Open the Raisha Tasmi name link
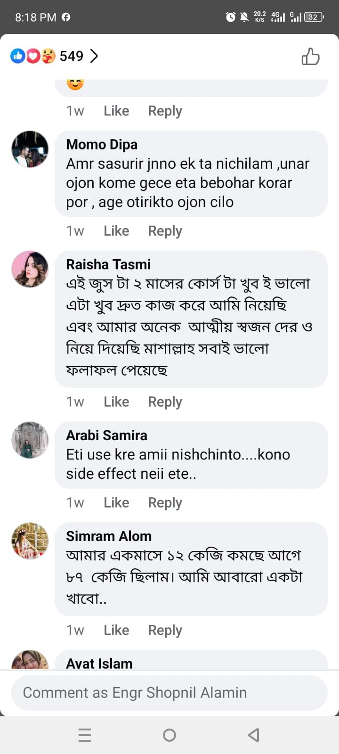This screenshot has height=754, width=339. [108, 264]
